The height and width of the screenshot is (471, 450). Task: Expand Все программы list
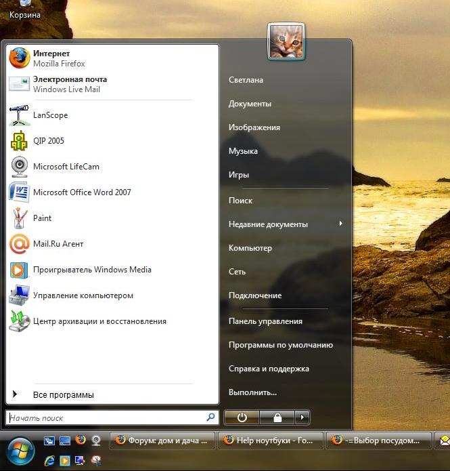click(x=112, y=394)
